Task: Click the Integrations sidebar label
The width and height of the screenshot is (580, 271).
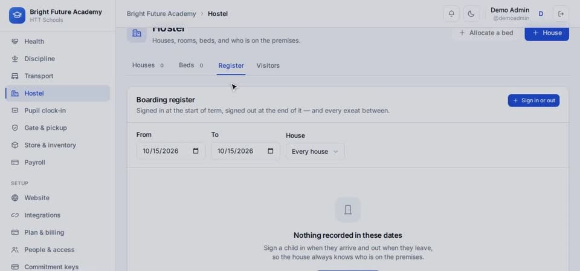Action: coord(42,215)
